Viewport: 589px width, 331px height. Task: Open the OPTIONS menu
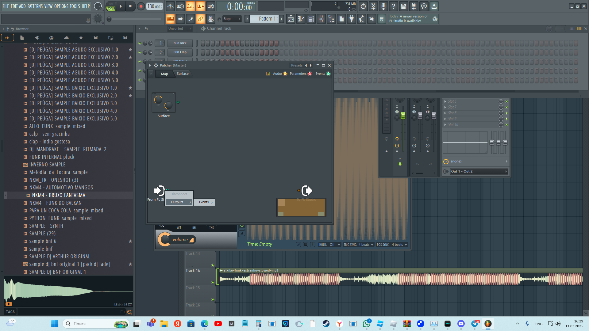click(61, 6)
